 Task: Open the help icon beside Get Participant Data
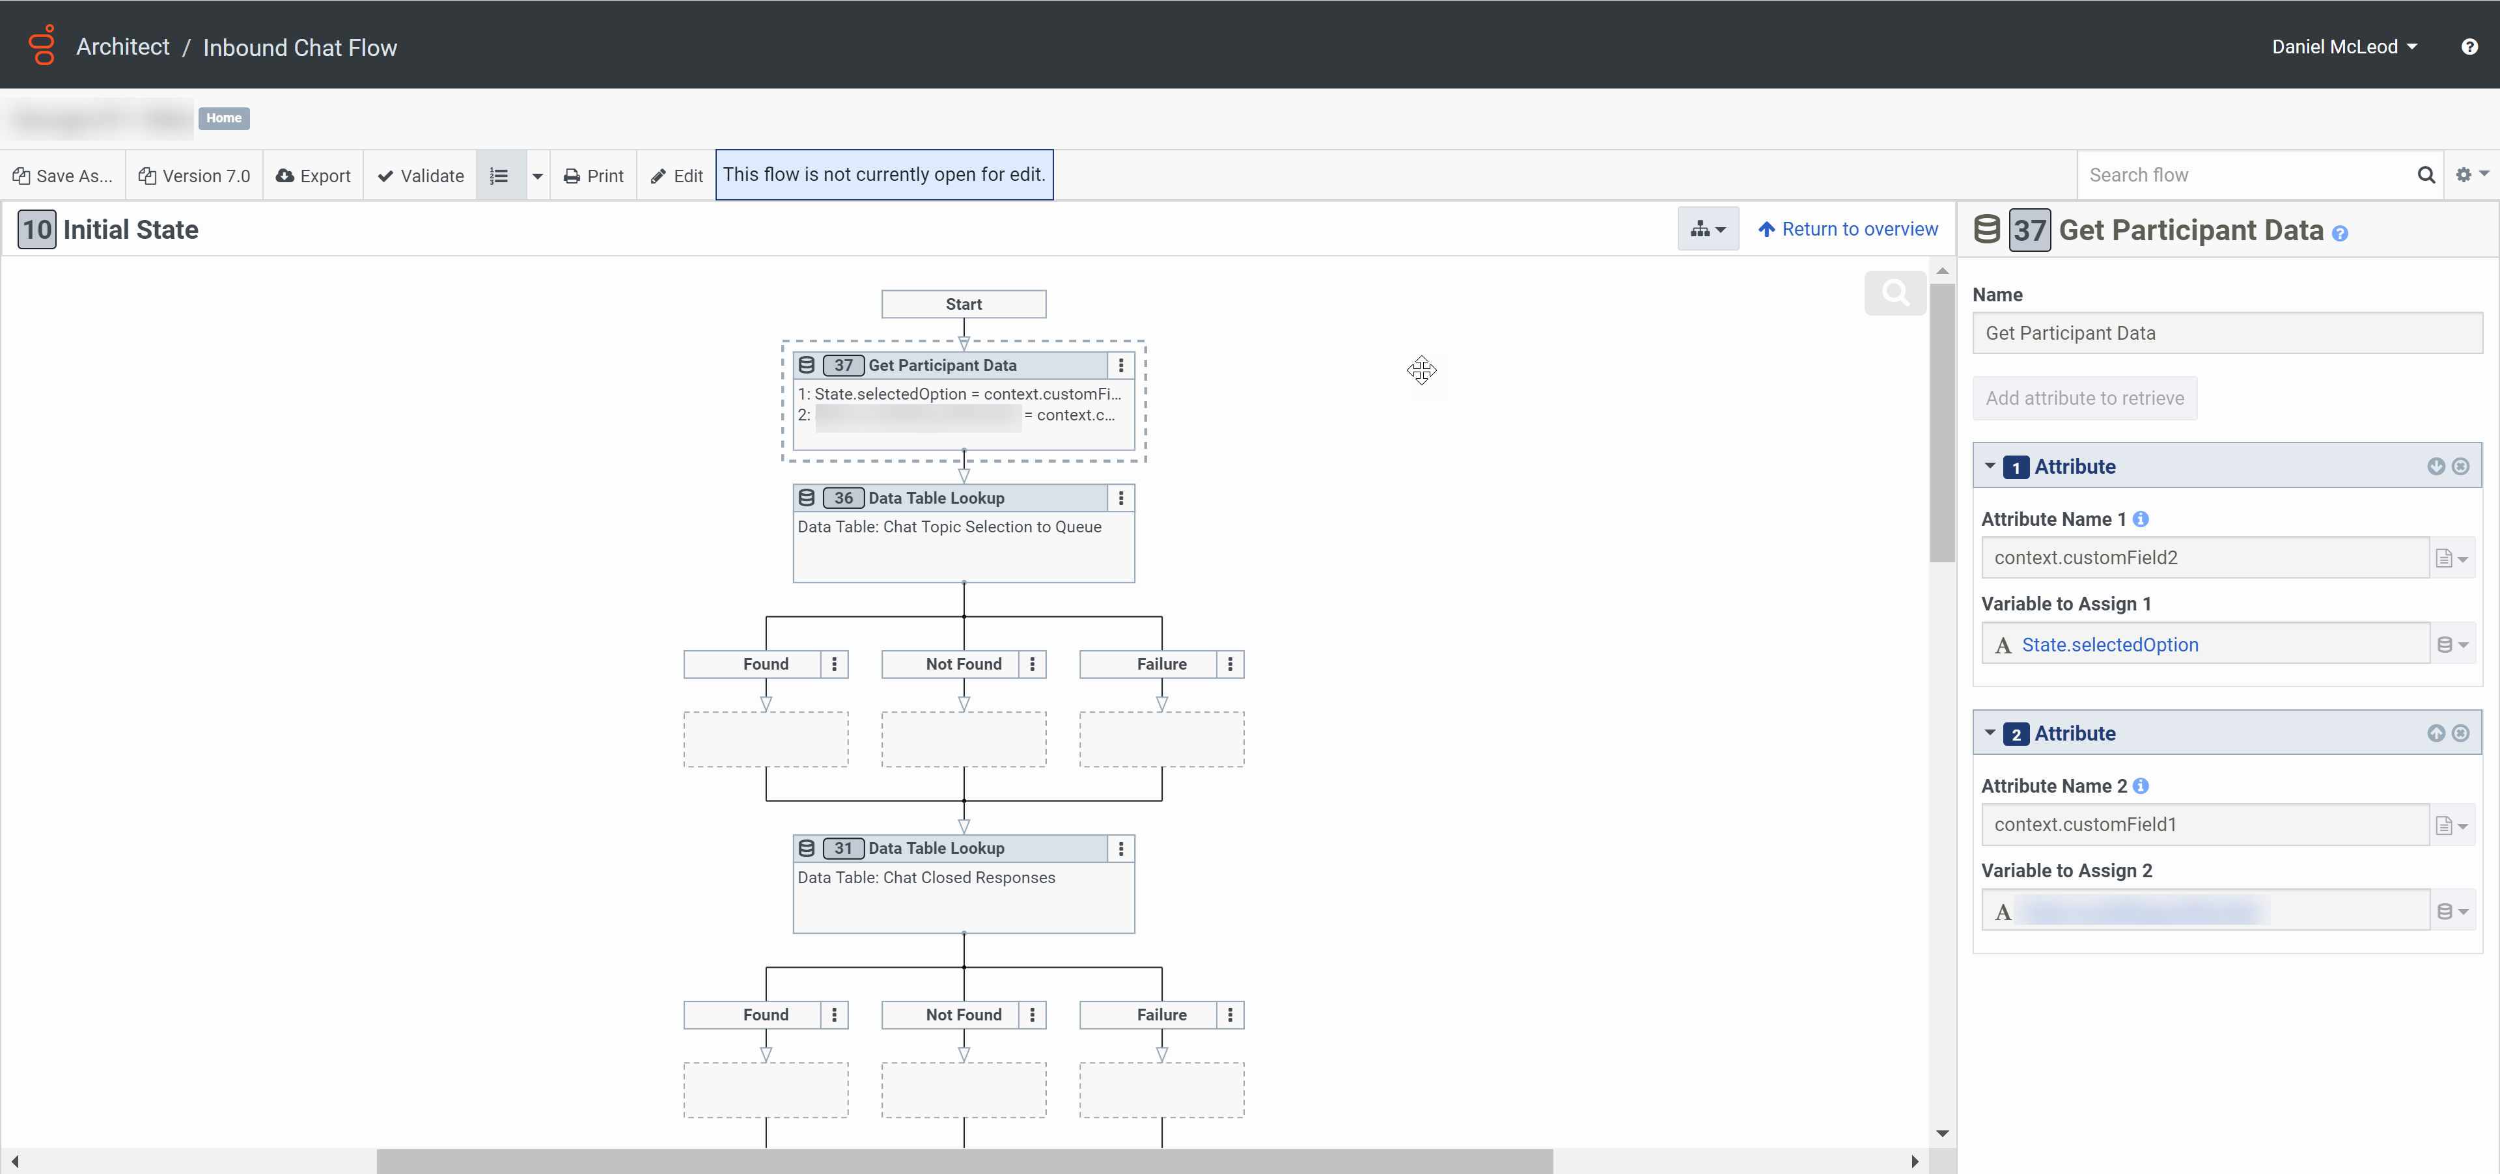2340,234
